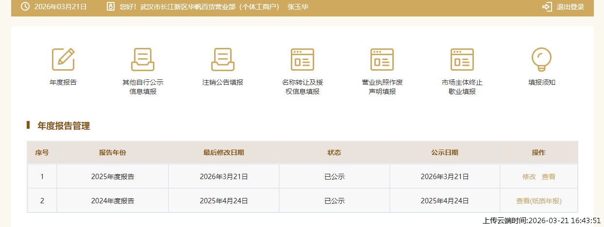This screenshot has width=604, height=227.
Task: Click the user profile icon in header
Action: tap(111, 7)
